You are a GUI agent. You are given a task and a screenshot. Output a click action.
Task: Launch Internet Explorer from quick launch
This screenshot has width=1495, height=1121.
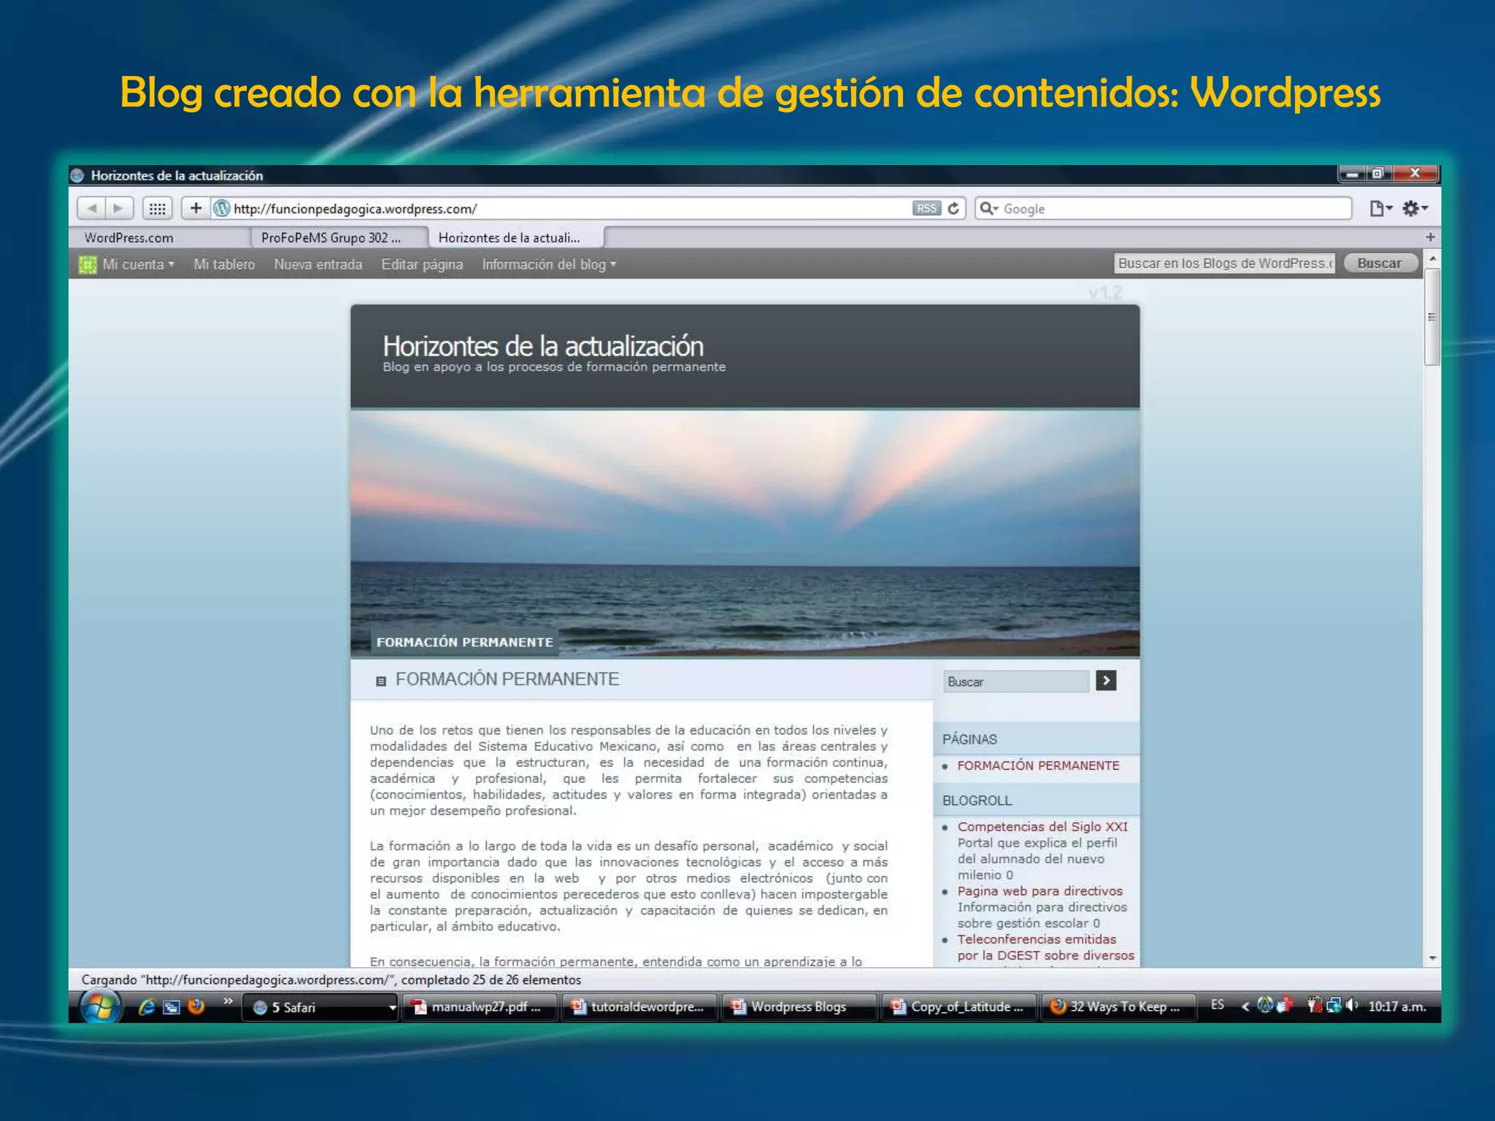point(147,1007)
